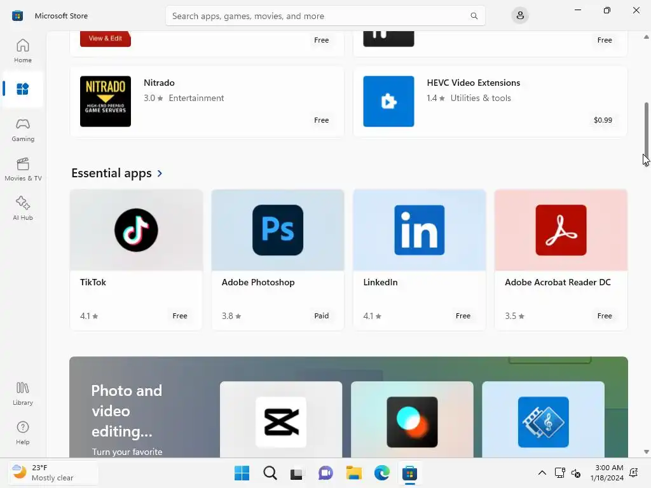Open the TikTok app tile
Image resolution: width=651 pixels, height=488 pixels.
pos(136,260)
